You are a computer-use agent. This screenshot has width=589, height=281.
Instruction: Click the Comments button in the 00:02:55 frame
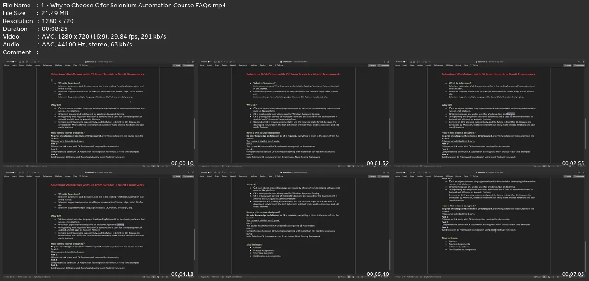578,65
